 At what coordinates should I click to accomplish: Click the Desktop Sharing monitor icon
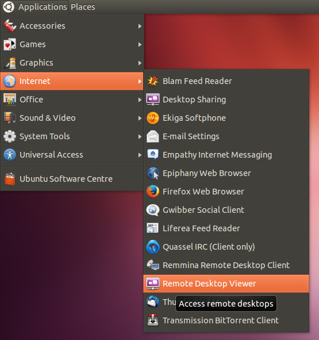[153, 100]
